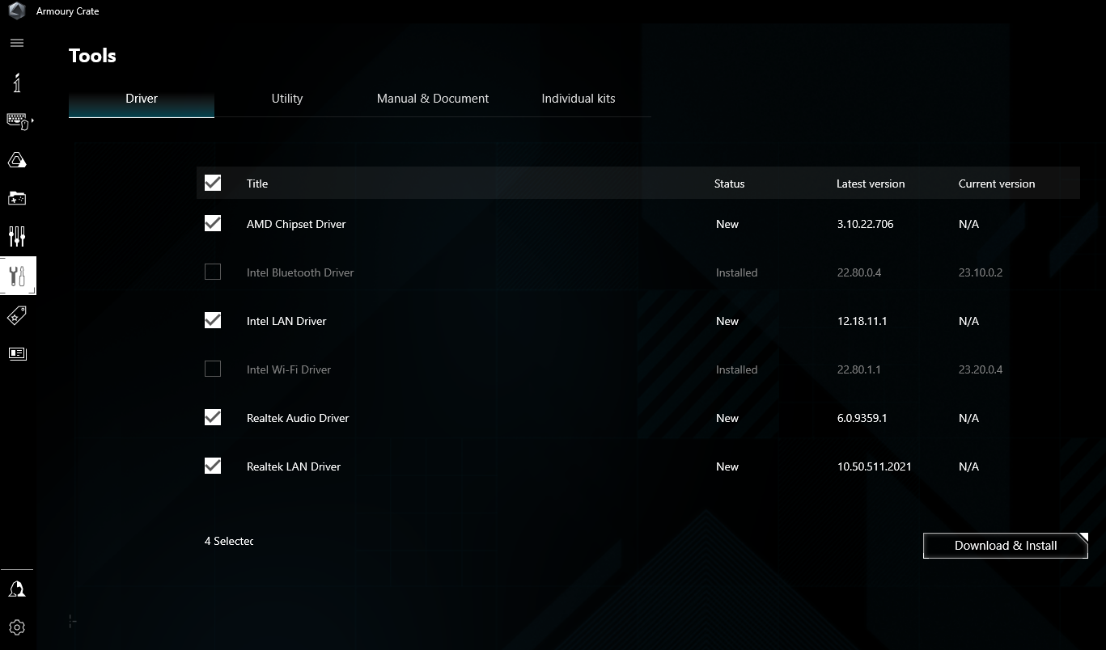Enable the Intel Bluetooth Driver checkbox
This screenshot has height=650, width=1106.
coord(212,272)
